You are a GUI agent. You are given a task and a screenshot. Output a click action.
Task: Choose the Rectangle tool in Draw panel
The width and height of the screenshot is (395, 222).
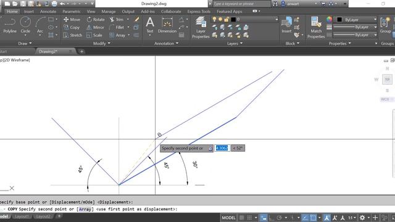[51, 19]
